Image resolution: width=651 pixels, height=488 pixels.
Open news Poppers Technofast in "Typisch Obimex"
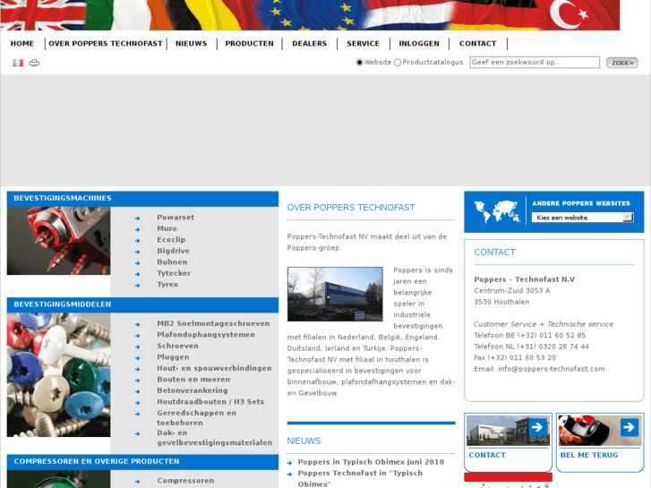[x=360, y=478]
